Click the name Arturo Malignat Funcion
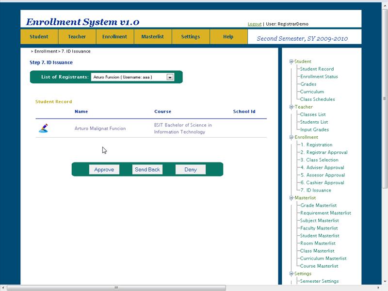 coord(100,129)
